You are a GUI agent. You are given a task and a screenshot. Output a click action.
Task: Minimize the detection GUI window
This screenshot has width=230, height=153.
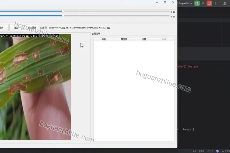point(157,2)
